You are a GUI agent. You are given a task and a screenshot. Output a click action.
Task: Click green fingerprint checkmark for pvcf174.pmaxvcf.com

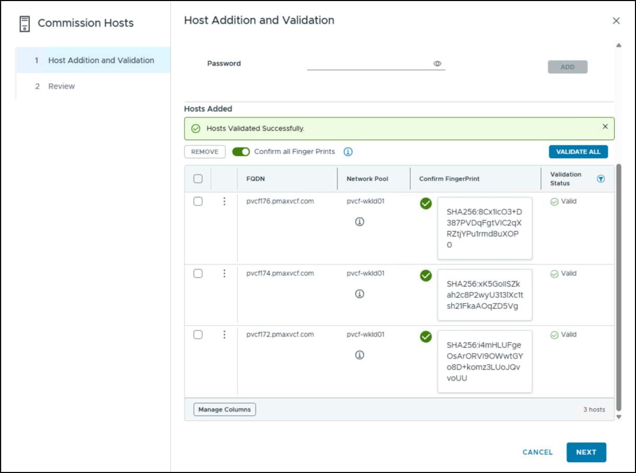point(426,276)
